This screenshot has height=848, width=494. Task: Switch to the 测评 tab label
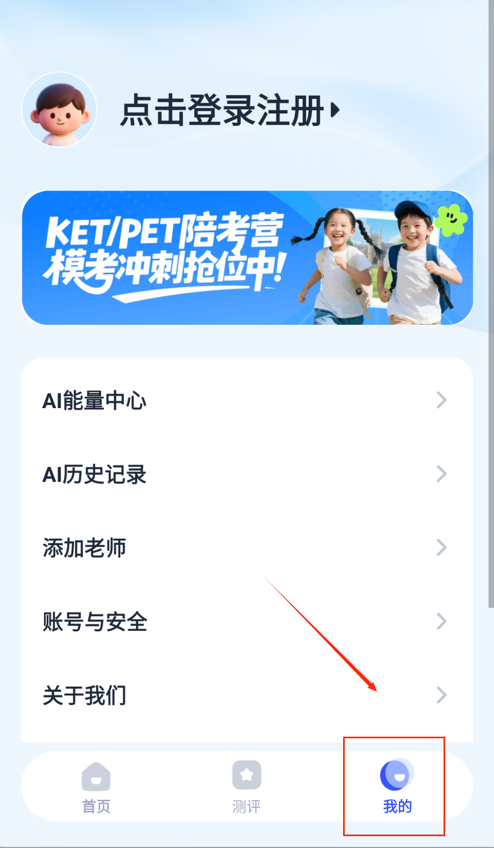tap(247, 806)
